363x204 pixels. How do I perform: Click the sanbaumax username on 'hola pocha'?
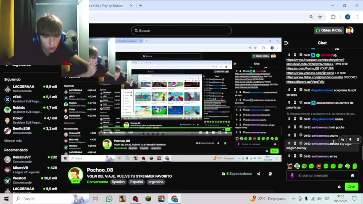point(320,127)
